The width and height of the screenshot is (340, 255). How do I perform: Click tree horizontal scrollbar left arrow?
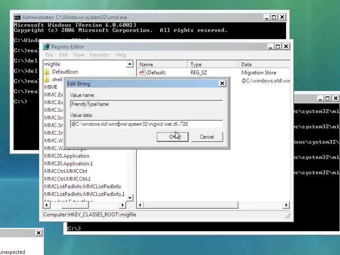click(x=46, y=205)
